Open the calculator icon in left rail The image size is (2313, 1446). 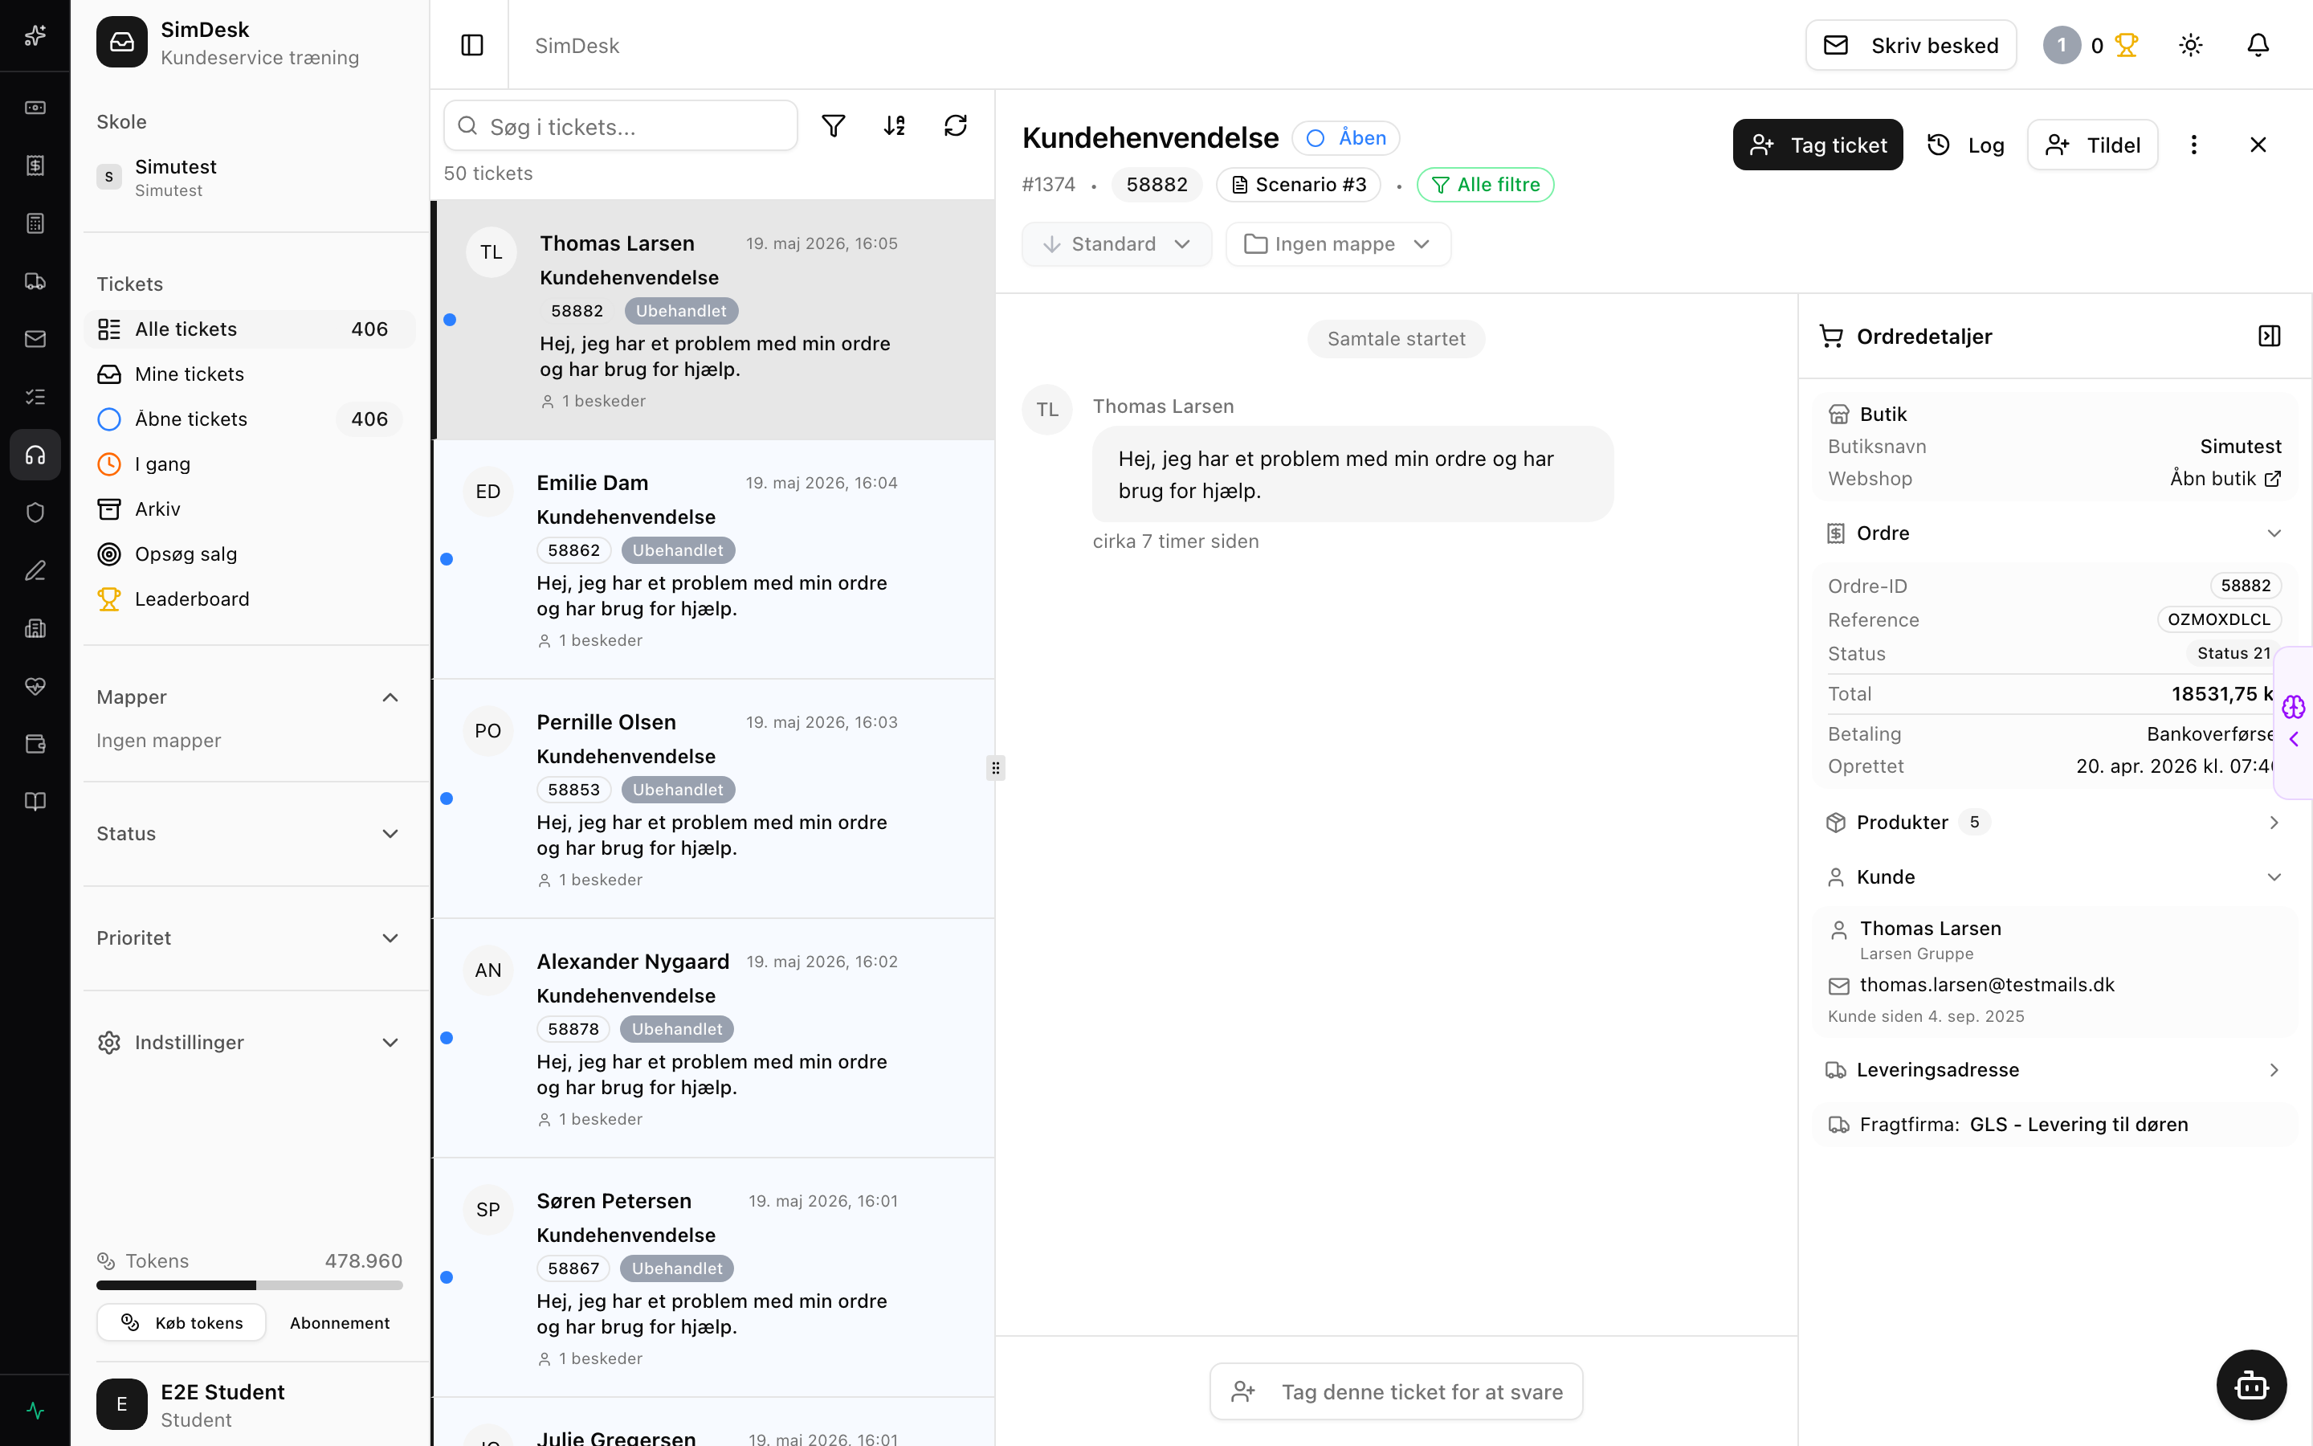(x=35, y=224)
